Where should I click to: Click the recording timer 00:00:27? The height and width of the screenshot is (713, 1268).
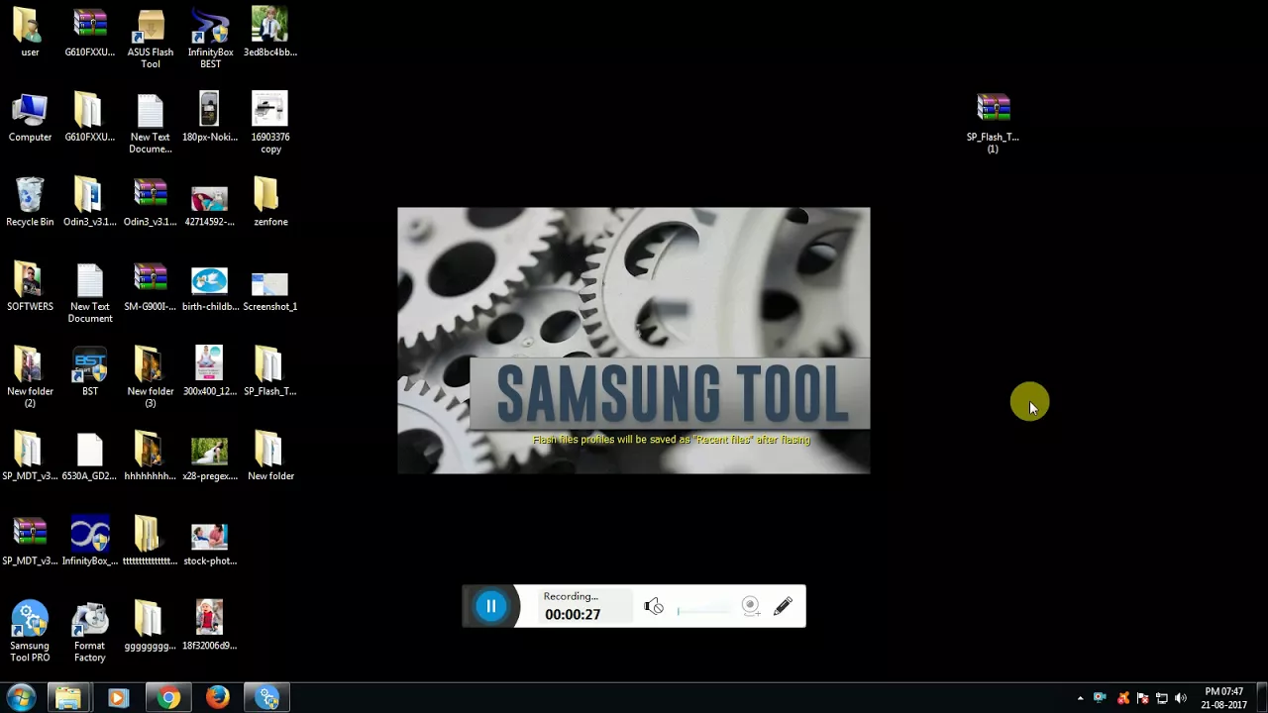click(573, 615)
